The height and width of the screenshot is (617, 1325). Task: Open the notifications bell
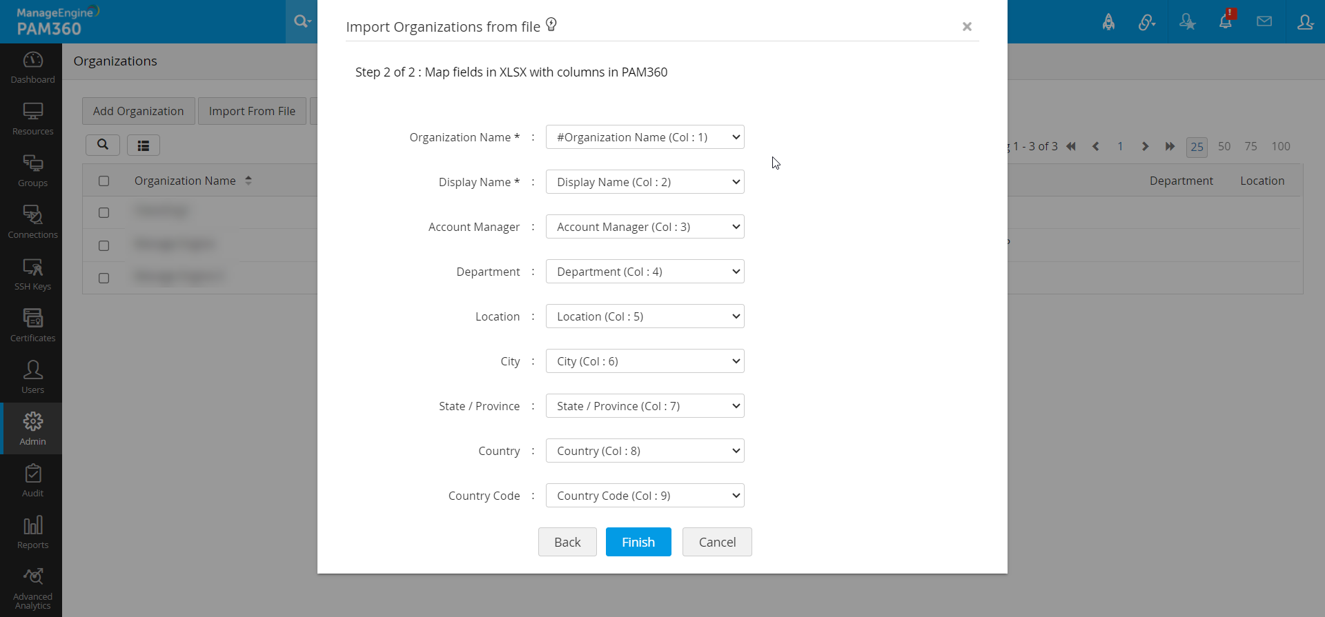pyautogui.click(x=1226, y=21)
